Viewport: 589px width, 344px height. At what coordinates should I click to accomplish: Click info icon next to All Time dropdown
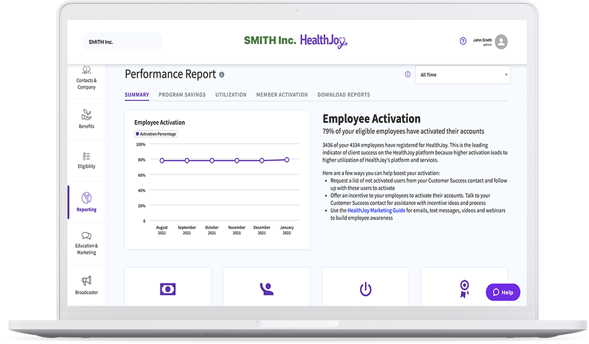click(408, 74)
